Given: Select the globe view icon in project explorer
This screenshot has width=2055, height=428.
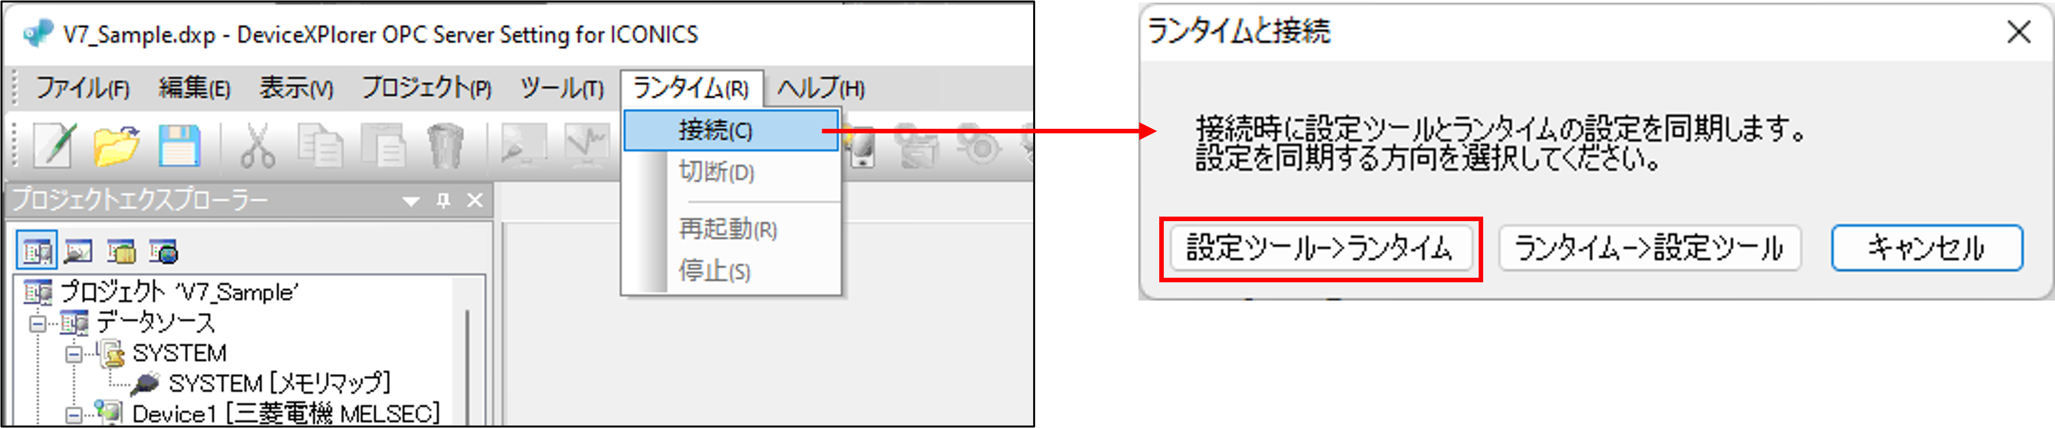Looking at the screenshot, I should point(163,252).
